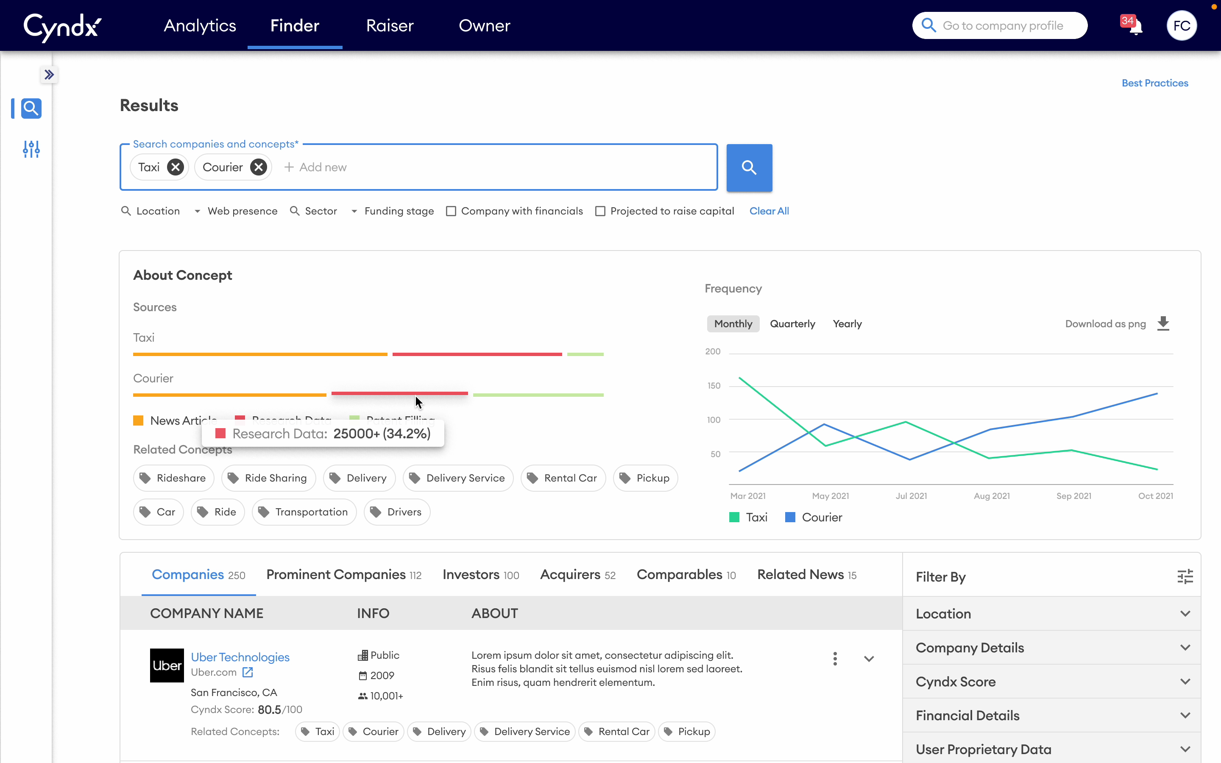1221x763 pixels.
Task: Open Uber.com external link icon
Action: point(247,672)
